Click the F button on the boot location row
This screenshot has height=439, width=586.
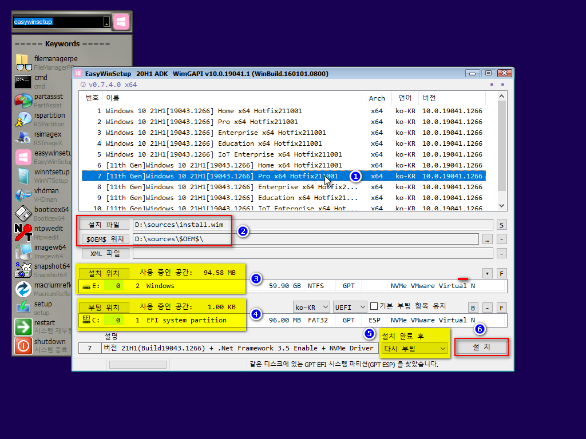(x=501, y=308)
